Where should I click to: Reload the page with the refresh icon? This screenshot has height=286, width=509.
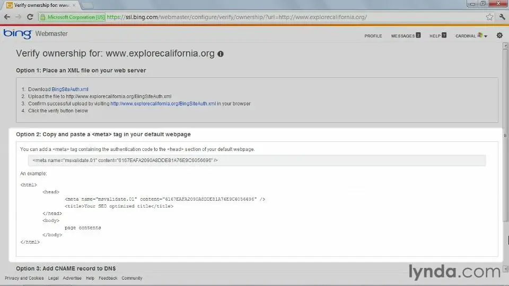click(30, 17)
